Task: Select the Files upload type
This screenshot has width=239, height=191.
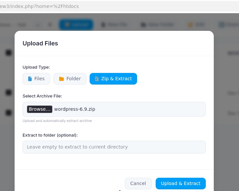Action: [x=36, y=79]
